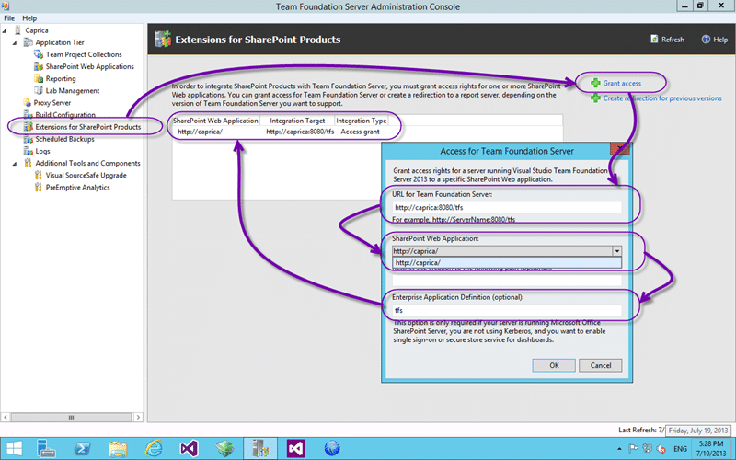Image resolution: width=736 pixels, height=460 pixels.
Task: Click the green plus icon beside Grant access
Action: click(595, 83)
